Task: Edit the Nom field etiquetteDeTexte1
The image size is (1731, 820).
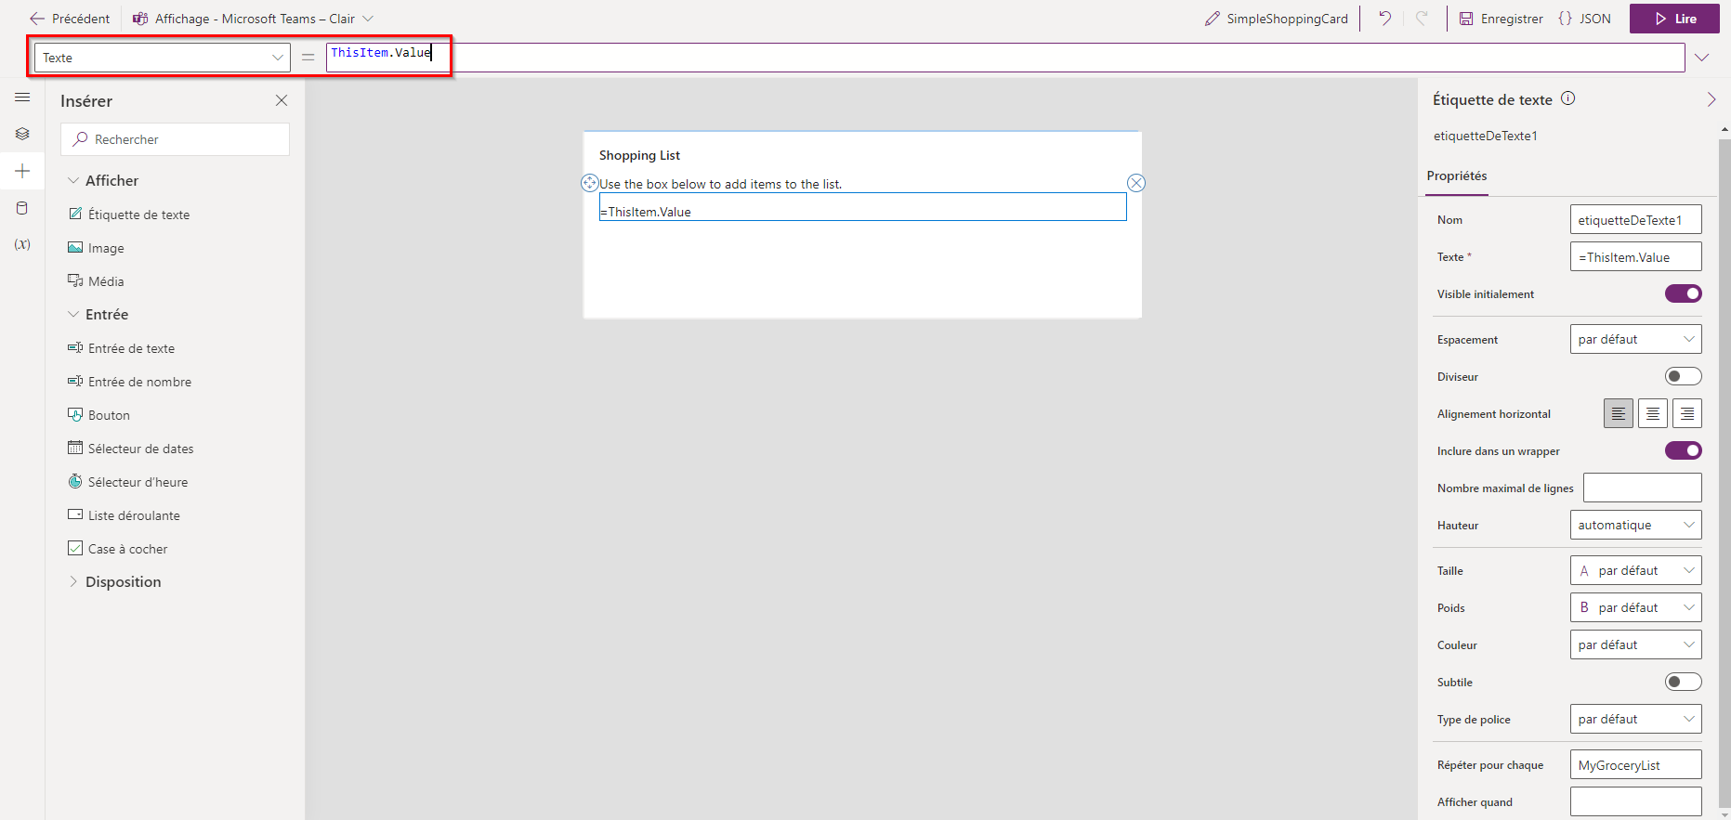Action: (x=1635, y=220)
